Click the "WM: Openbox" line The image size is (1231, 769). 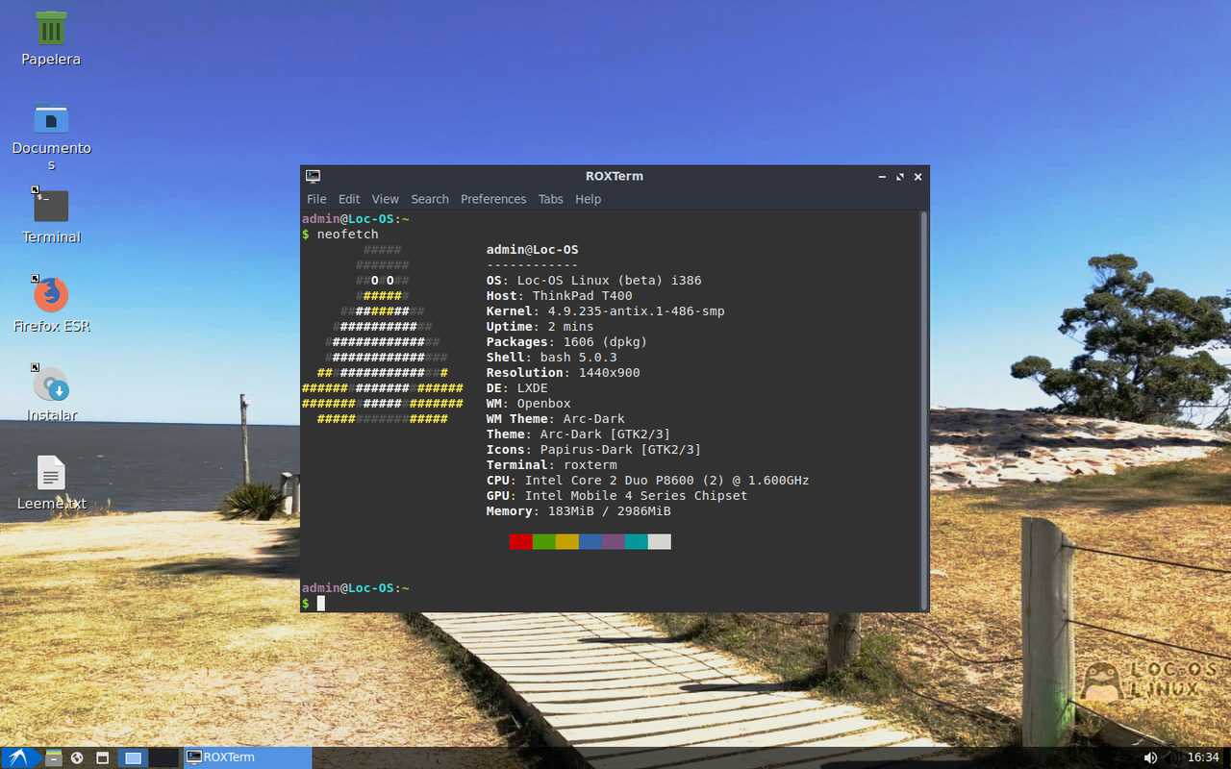[529, 404]
